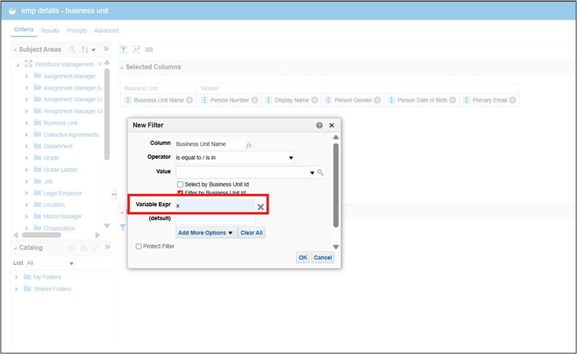Screen dimensions: 577x354
Task: Open gear options for Primary Email column
Action: point(513,100)
